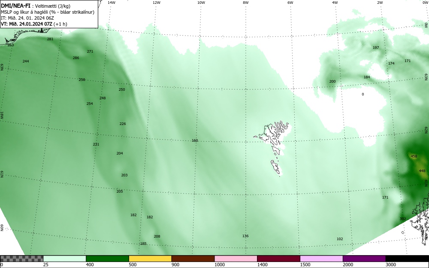429x268 pixels.
Task: Click the CAPE value 448
Action: point(422,171)
